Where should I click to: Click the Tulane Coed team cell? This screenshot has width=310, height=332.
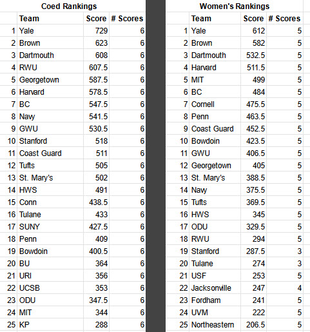[50, 214]
